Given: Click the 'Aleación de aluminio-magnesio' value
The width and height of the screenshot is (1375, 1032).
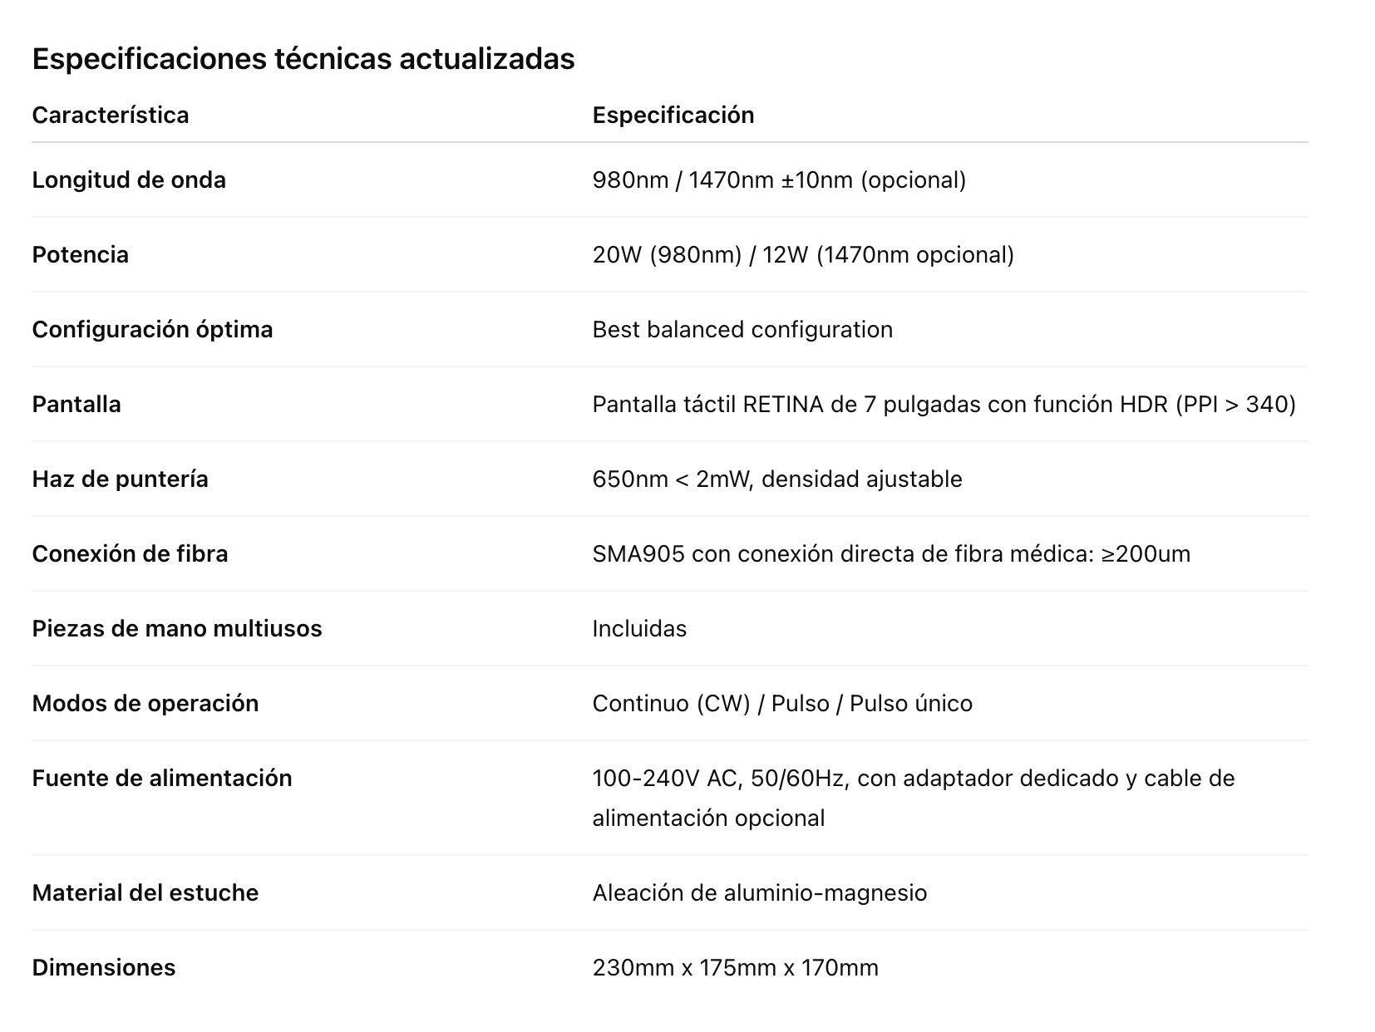Looking at the screenshot, I should [759, 892].
